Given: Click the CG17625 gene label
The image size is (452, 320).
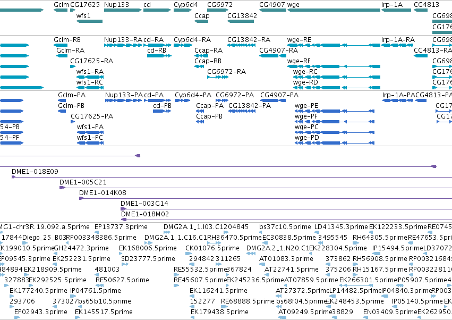Looking at the screenshot, I should point(85,5).
